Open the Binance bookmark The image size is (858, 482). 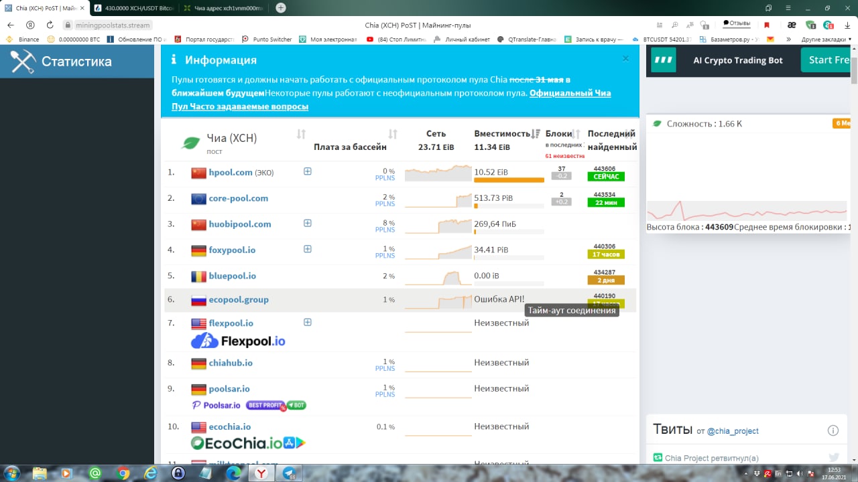click(x=23, y=39)
